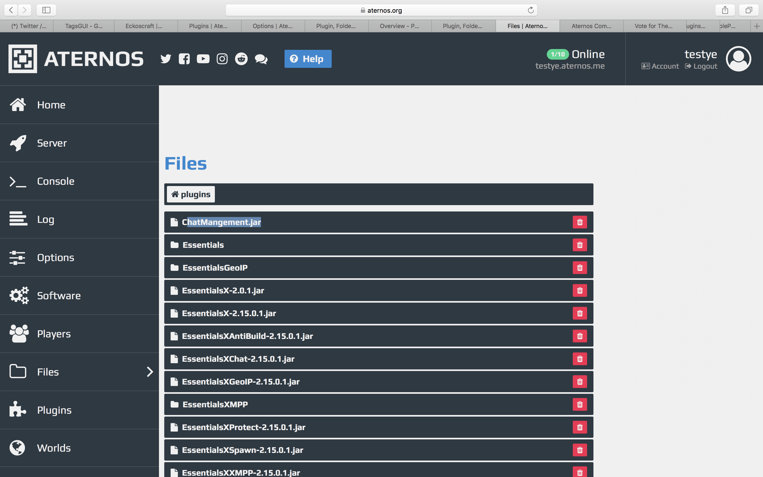
Task: Open Aternos Facebook page icon
Action: pos(184,59)
